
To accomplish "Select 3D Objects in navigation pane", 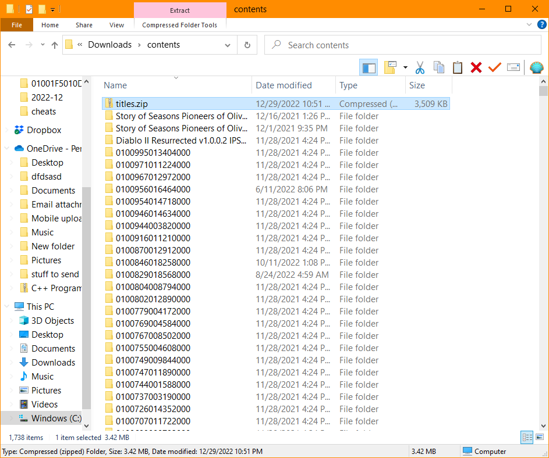I will (52, 321).
